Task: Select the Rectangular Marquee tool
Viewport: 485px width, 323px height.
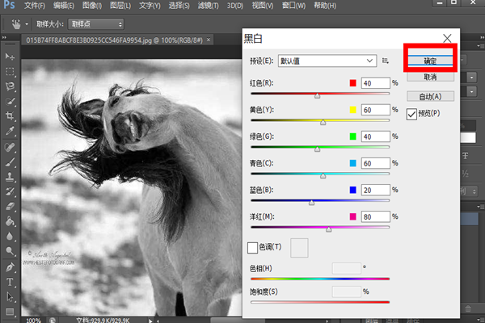Action: [x=10, y=71]
